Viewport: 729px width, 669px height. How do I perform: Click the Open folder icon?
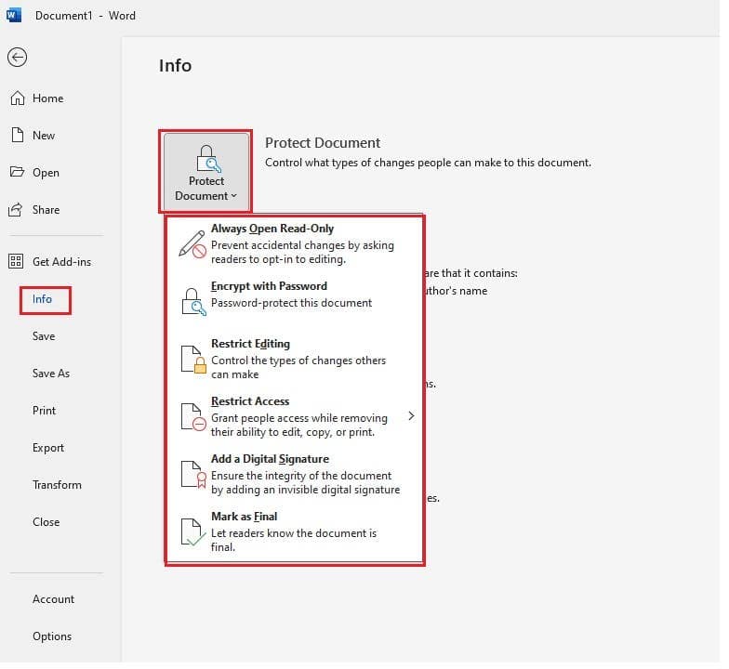[x=17, y=173]
